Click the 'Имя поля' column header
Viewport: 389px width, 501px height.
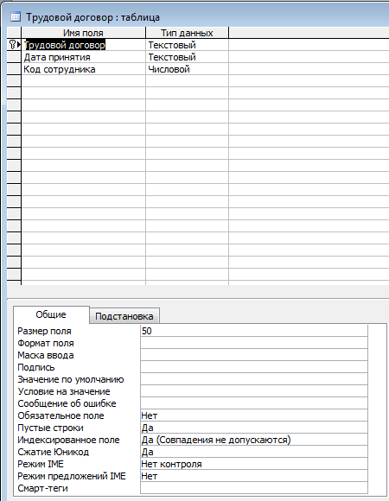[84, 33]
